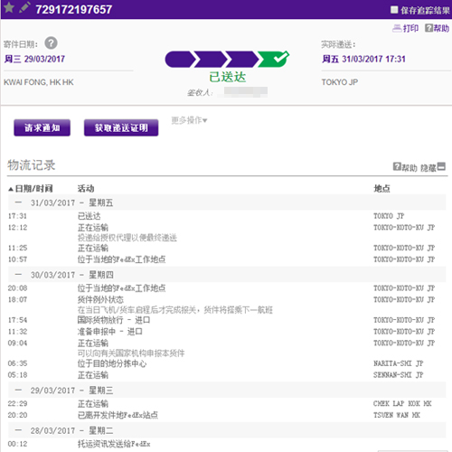This screenshot has height=452, width=452.
Task: Tick the 保存追踪结果 checkbox
Action: [x=394, y=10]
